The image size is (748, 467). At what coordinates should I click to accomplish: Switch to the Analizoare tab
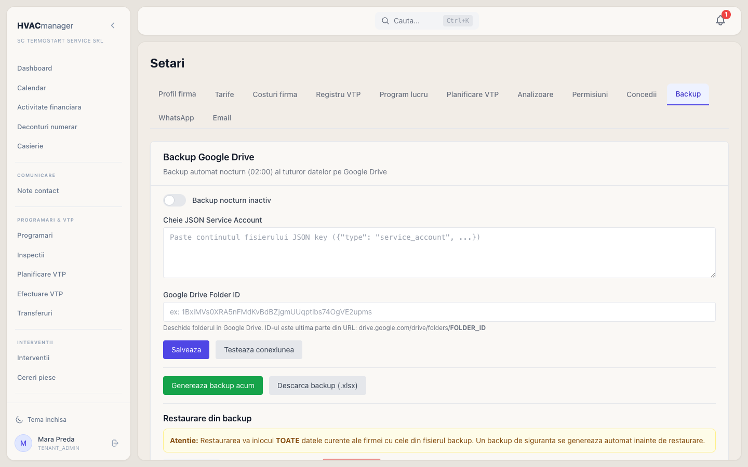(536, 94)
